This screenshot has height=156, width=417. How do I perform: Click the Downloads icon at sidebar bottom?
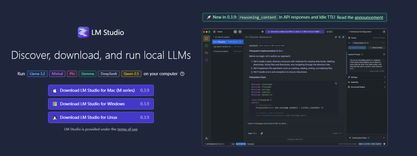click(x=207, y=138)
